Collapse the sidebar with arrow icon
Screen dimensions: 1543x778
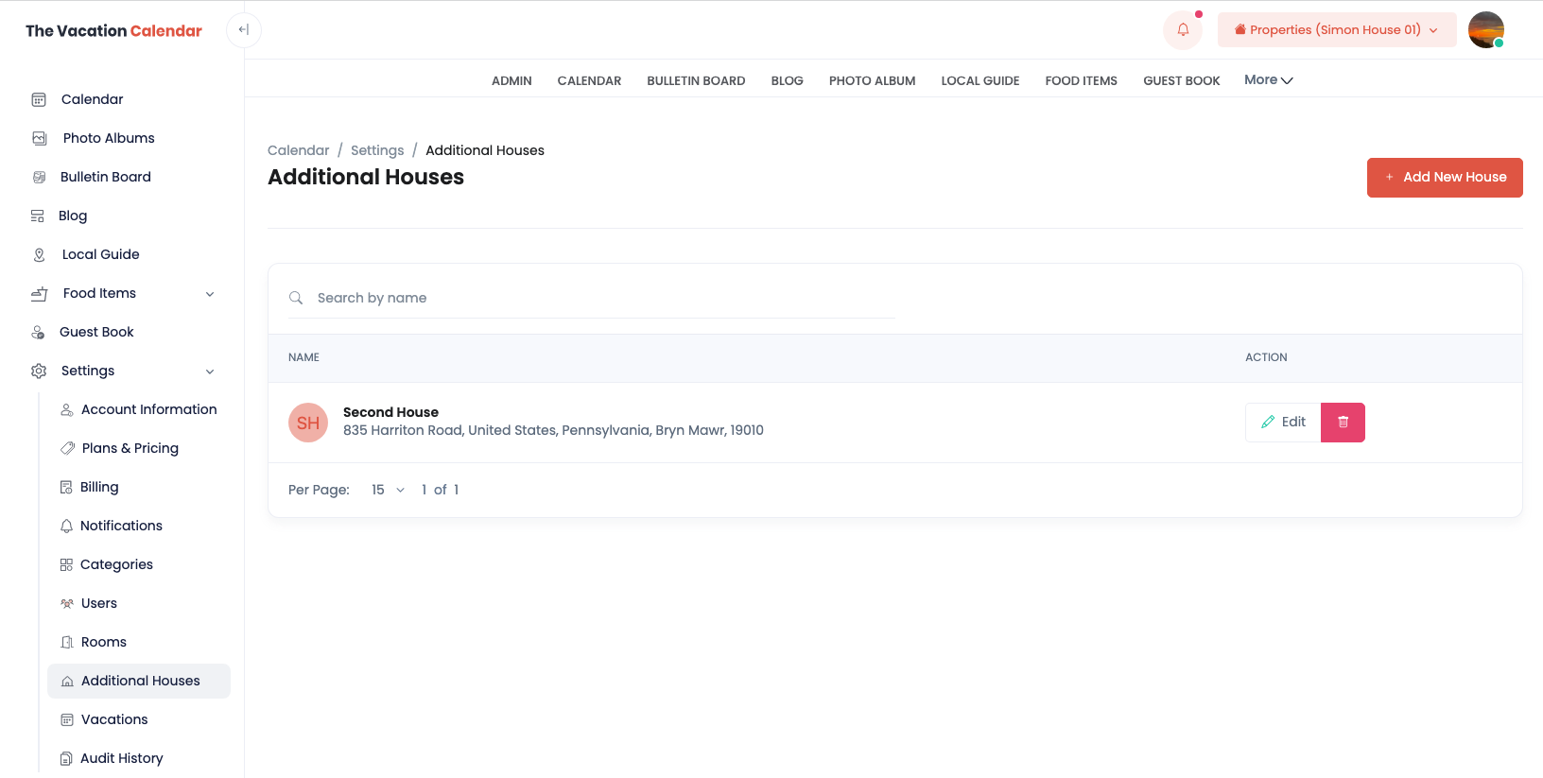pos(244,30)
